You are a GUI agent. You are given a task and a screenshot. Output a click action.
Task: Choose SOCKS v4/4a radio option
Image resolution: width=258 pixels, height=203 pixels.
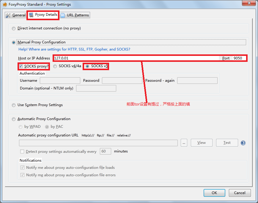(x=55, y=66)
